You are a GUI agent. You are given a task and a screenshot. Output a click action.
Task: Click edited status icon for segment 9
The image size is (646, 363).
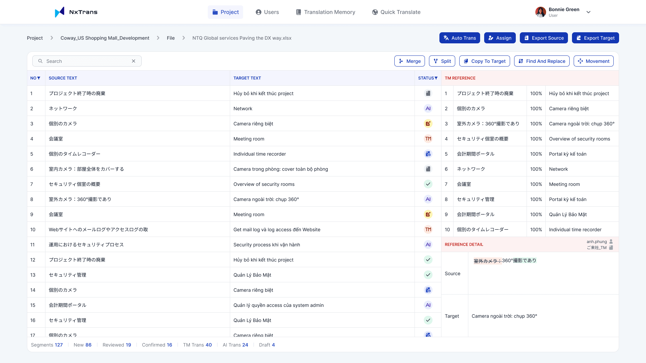pyautogui.click(x=428, y=214)
